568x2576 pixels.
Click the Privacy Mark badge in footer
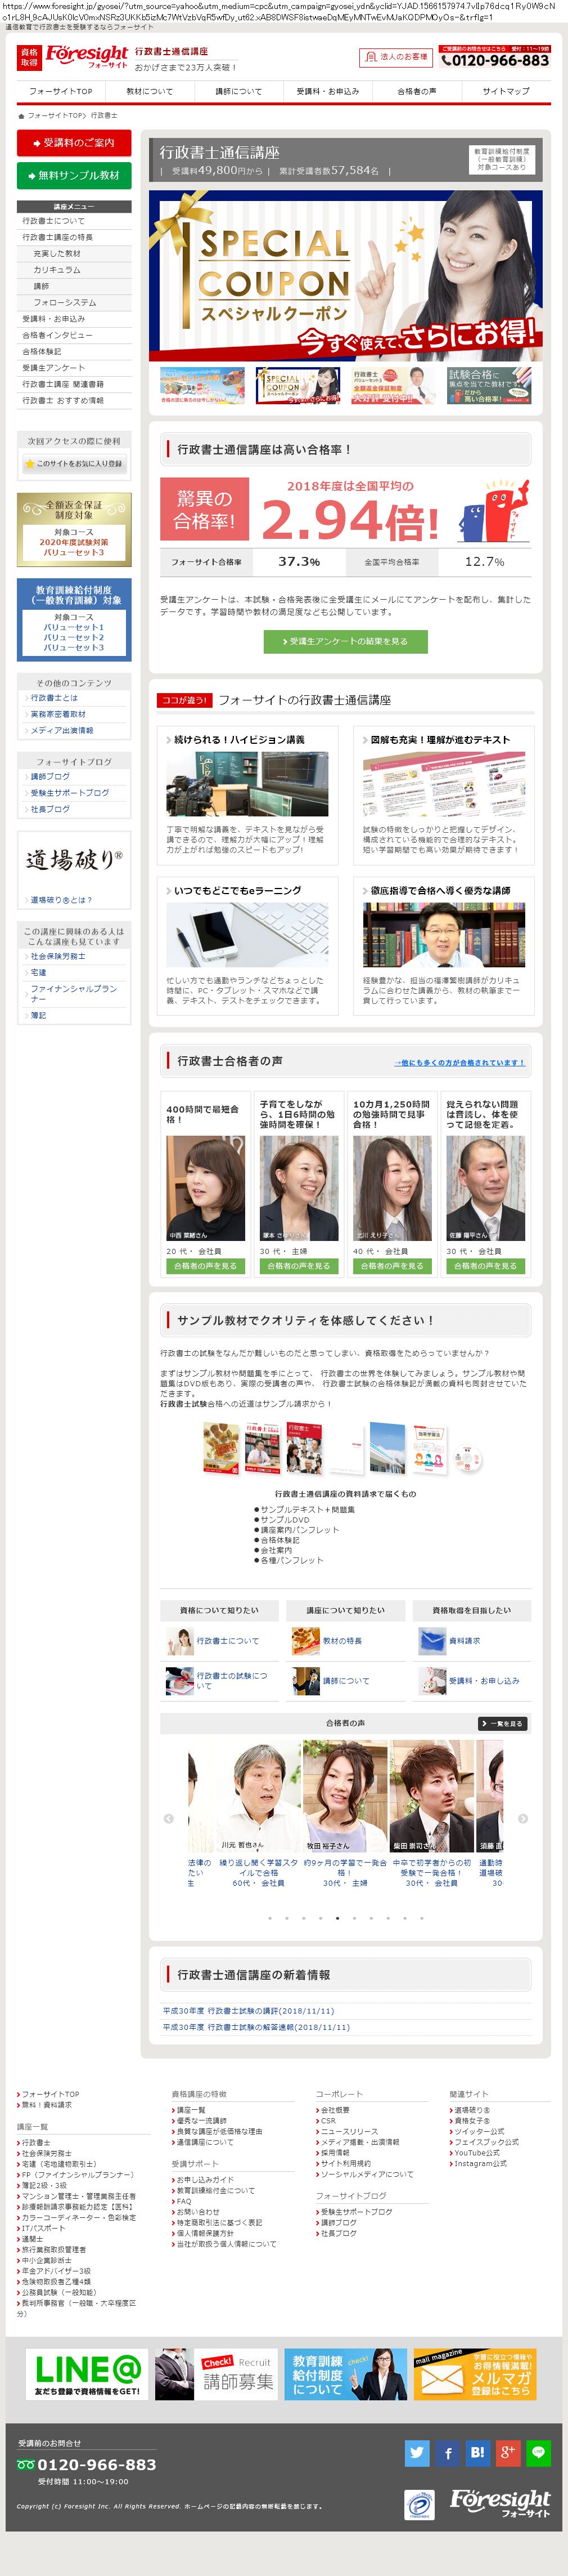(x=420, y=2504)
